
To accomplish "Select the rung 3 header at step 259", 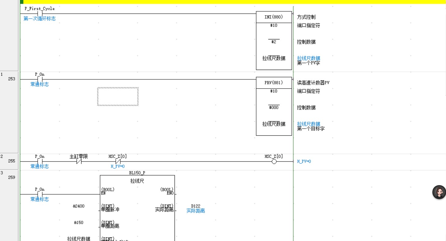I will pos(9,175).
